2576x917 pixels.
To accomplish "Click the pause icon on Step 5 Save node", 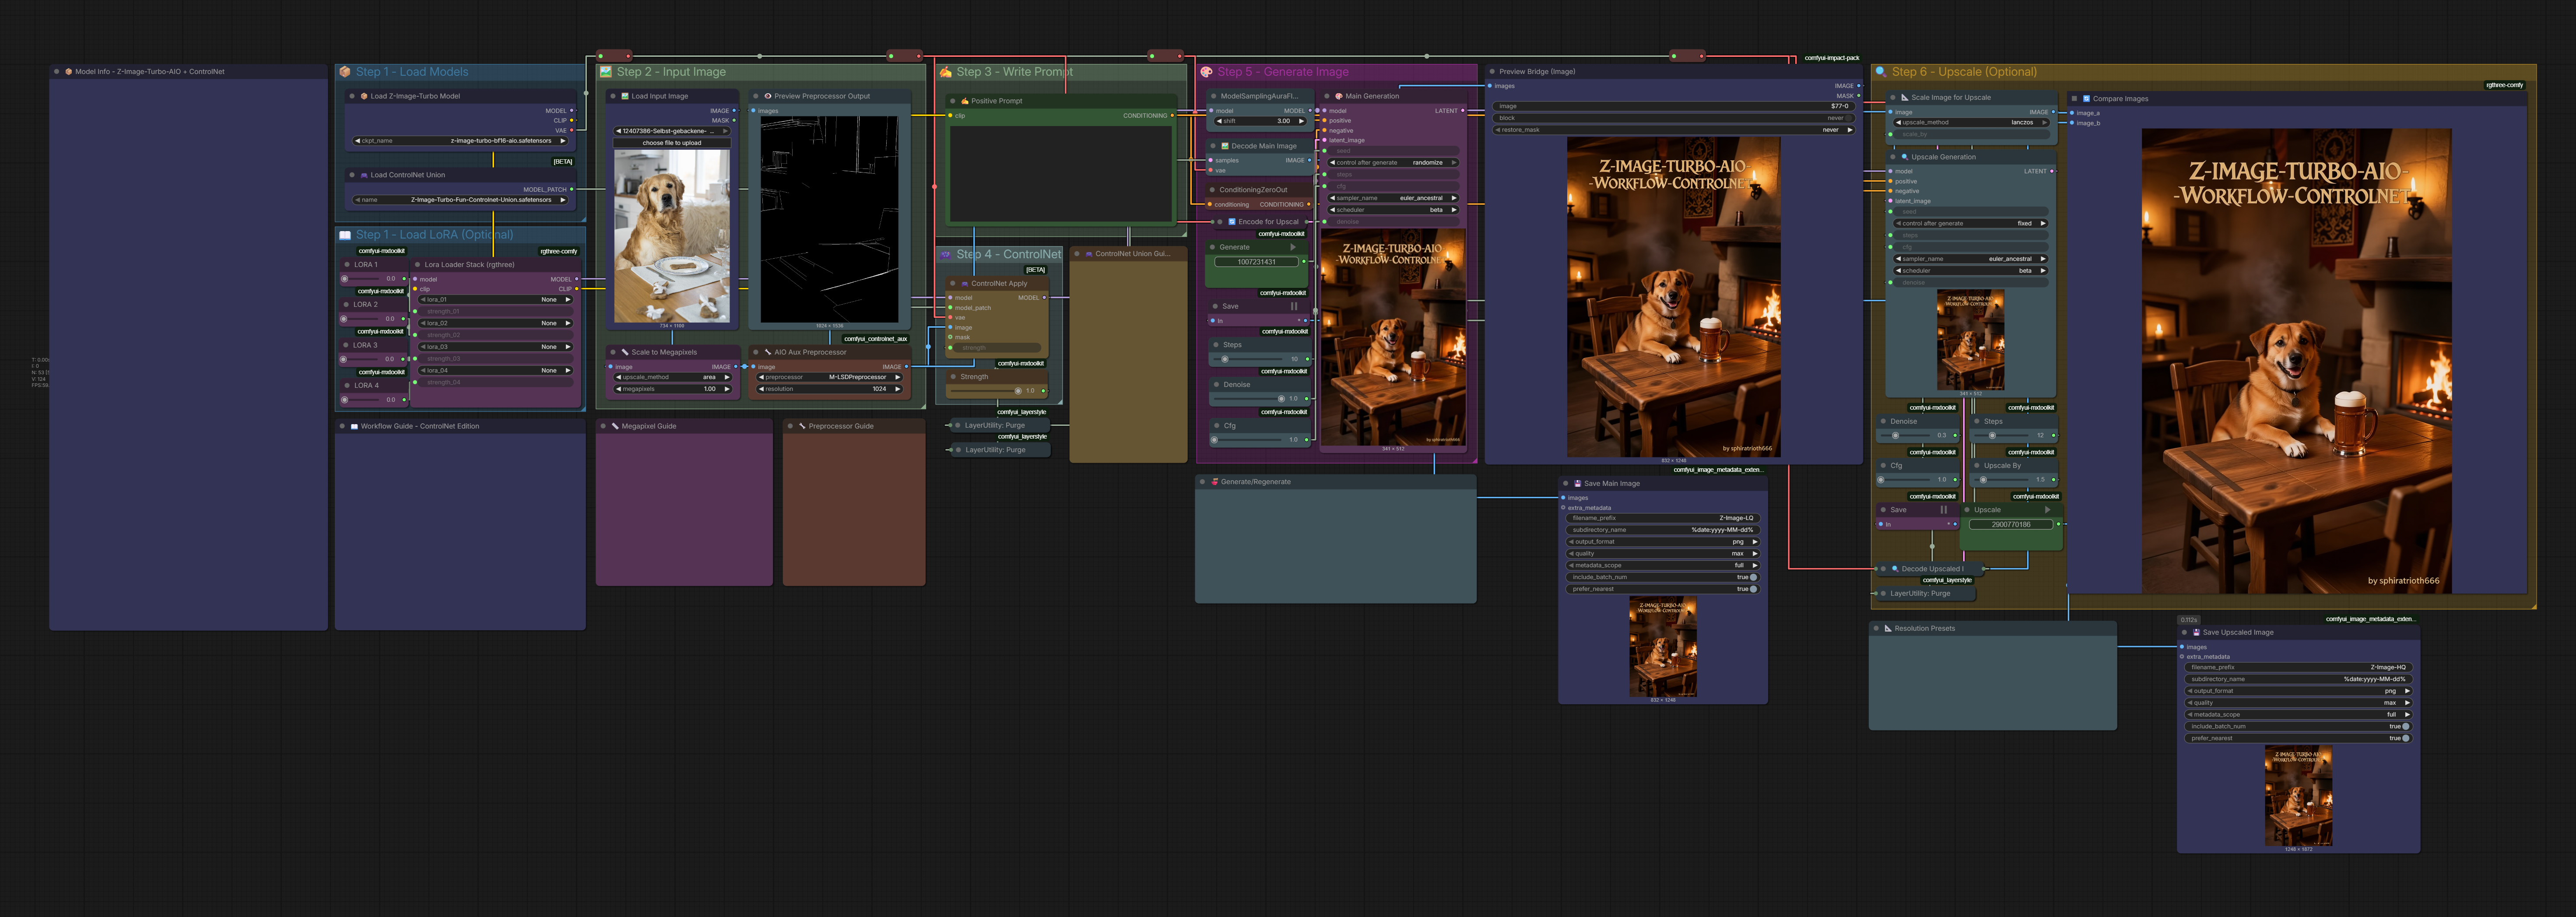I will point(1294,306).
